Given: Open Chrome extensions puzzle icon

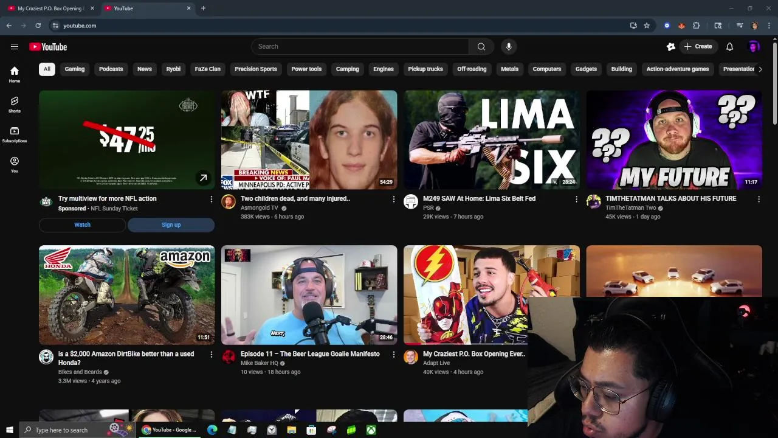Looking at the screenshot, I should [x=697, y=26].
